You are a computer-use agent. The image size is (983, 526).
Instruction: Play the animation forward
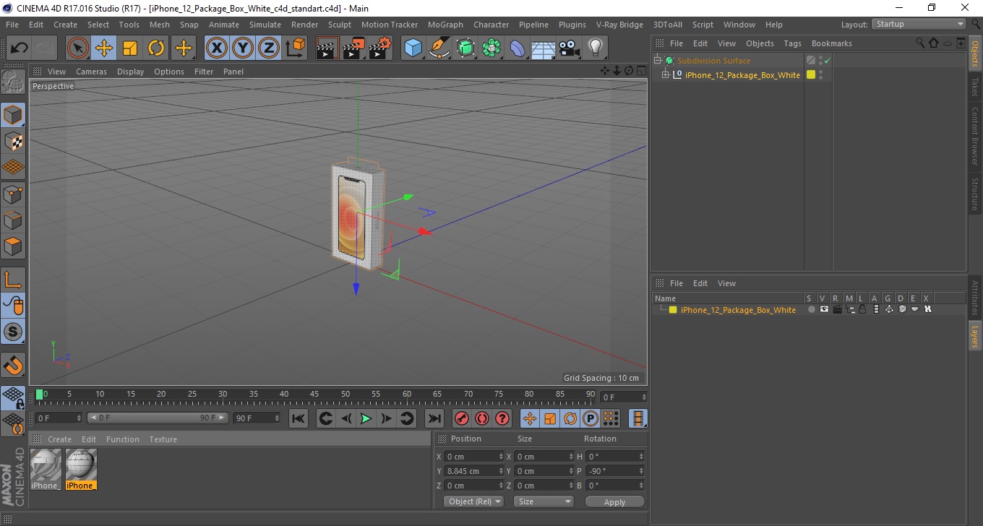pos(366,418)
